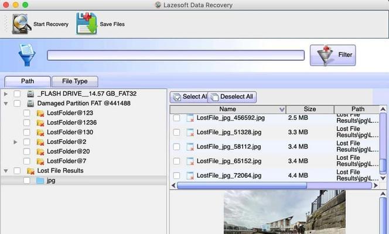Click the file list scroll-left arrow
The height and width of the screenshot is (234, 389).
[173, 185]
